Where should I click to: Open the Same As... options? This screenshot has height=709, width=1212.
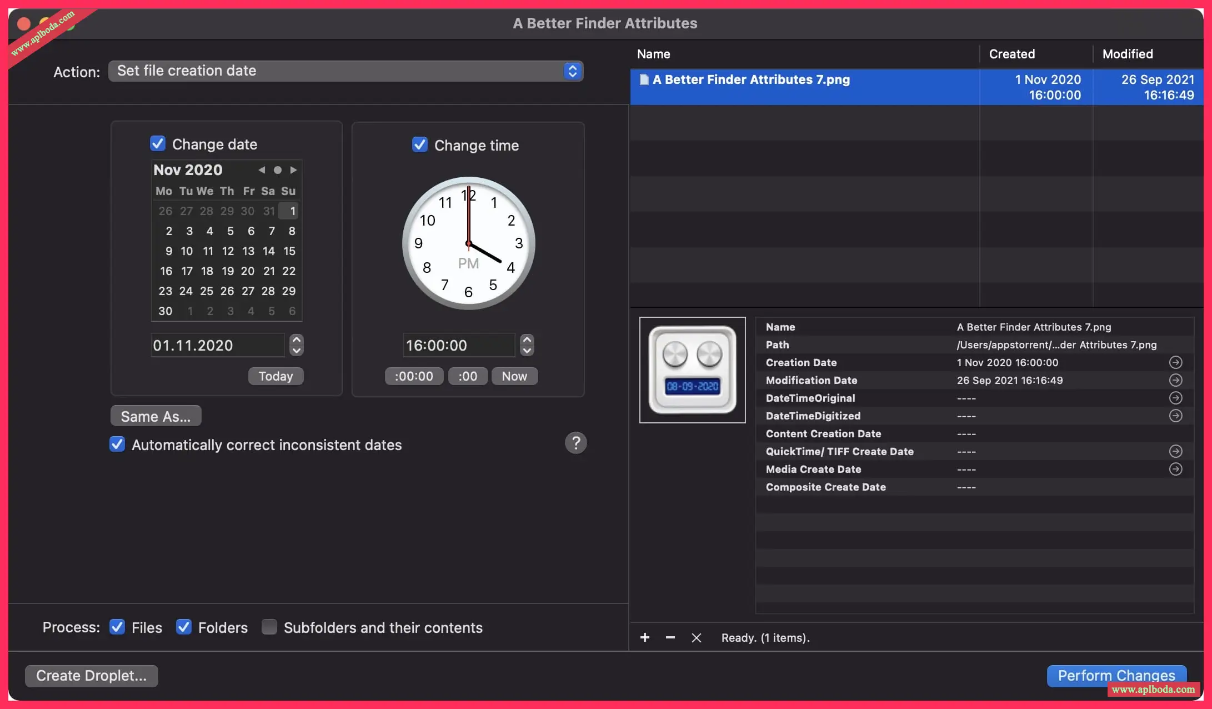pos(156,416)
